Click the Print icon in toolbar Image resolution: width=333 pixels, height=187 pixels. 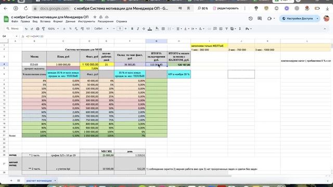pos(37,29)
